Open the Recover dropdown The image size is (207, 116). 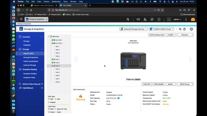(185, 35)
